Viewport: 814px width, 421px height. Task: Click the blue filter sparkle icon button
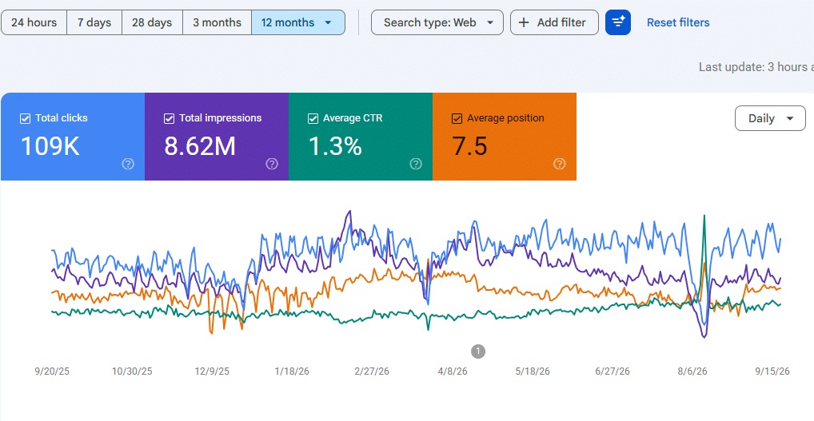point(618,23)
